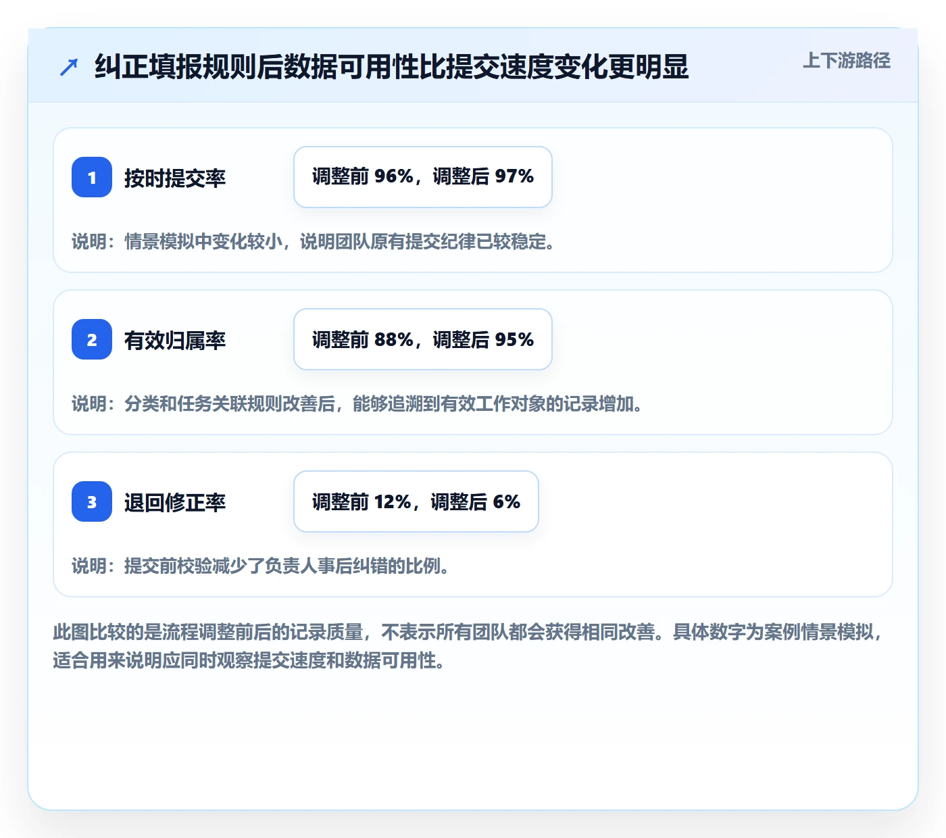Click the note starting with 说明：情景模拟中变化较小
This screenshot has width=946, height=838.
314,241
